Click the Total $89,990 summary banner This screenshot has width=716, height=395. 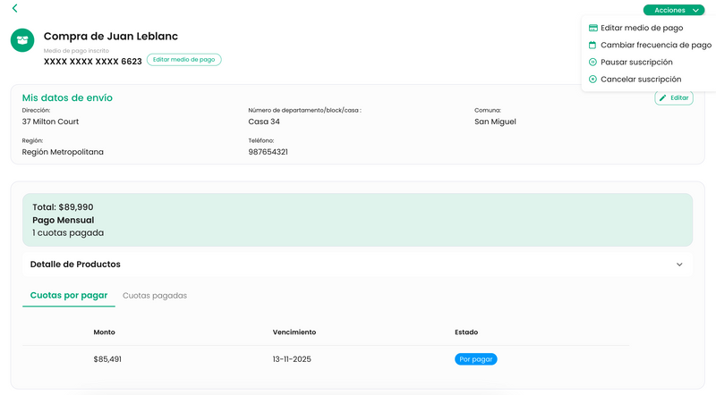click(357, 220)
